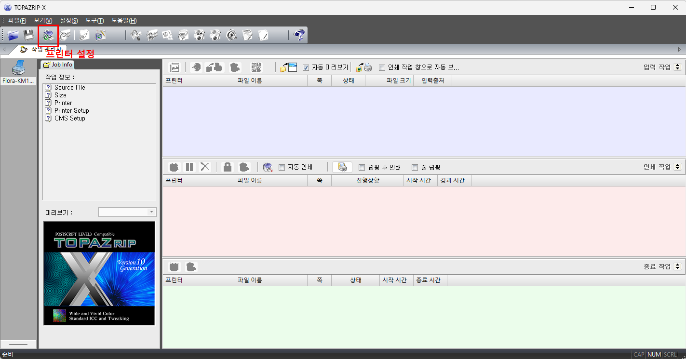686x359 pixels.
Task: Select the Job Info tab
Action: (x=58, y=65)
